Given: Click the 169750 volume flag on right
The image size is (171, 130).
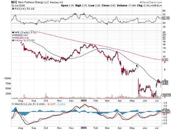Looking at the screenshot, I should (166, 95).
